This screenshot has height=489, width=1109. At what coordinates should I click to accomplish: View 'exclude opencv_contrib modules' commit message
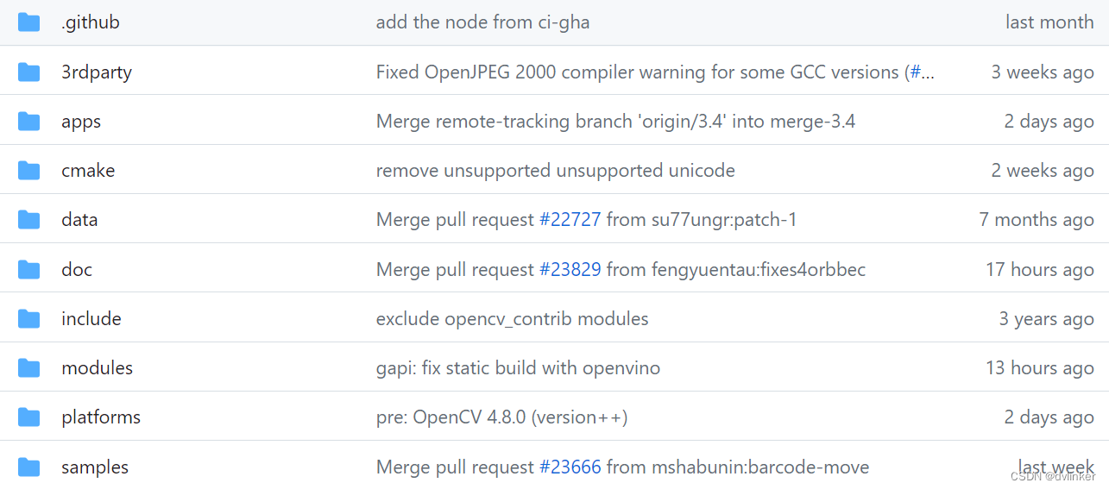tap(512, 319)
